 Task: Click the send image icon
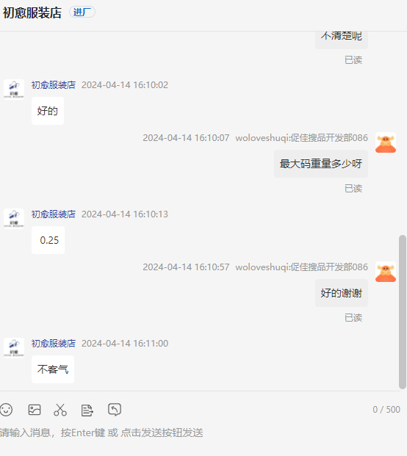tap(35, 410)
